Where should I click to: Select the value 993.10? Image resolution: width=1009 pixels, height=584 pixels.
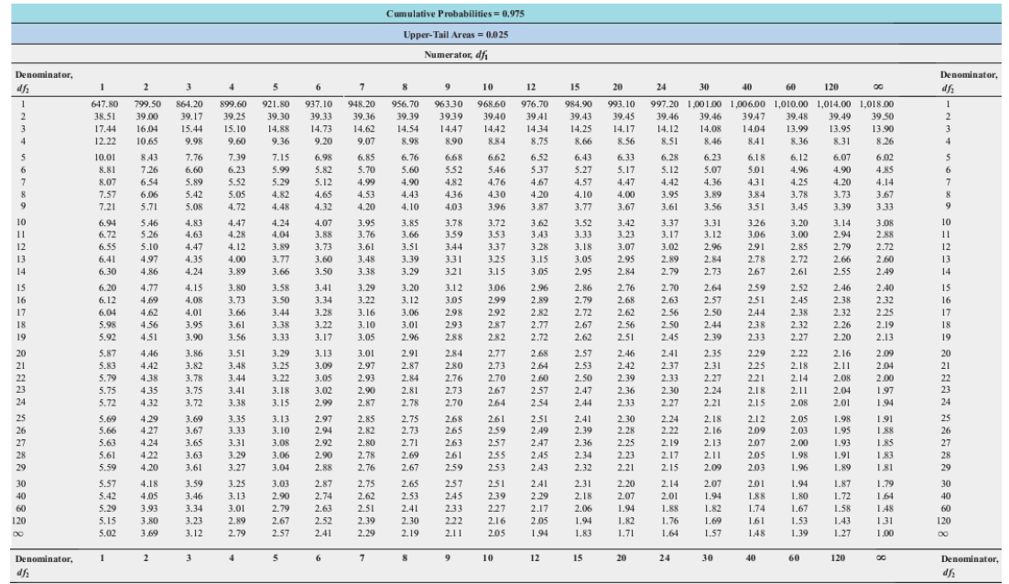coord(622,104)
